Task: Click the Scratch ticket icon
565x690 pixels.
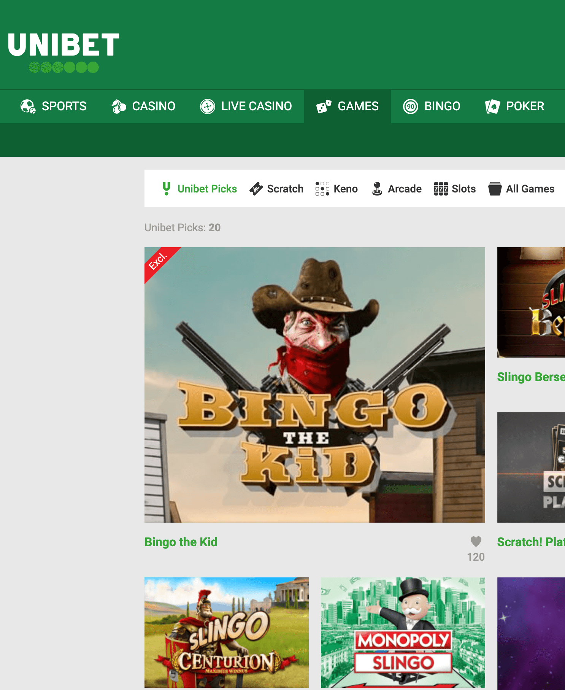Action: point(256,189)
